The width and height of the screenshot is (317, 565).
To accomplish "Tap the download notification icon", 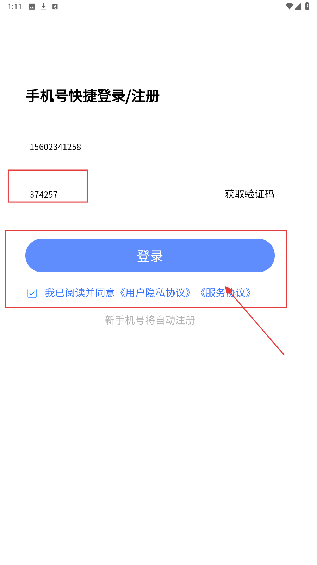I will (43, 6).
